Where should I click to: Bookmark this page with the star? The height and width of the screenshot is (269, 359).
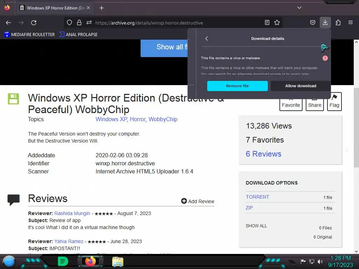click(277, 22)
